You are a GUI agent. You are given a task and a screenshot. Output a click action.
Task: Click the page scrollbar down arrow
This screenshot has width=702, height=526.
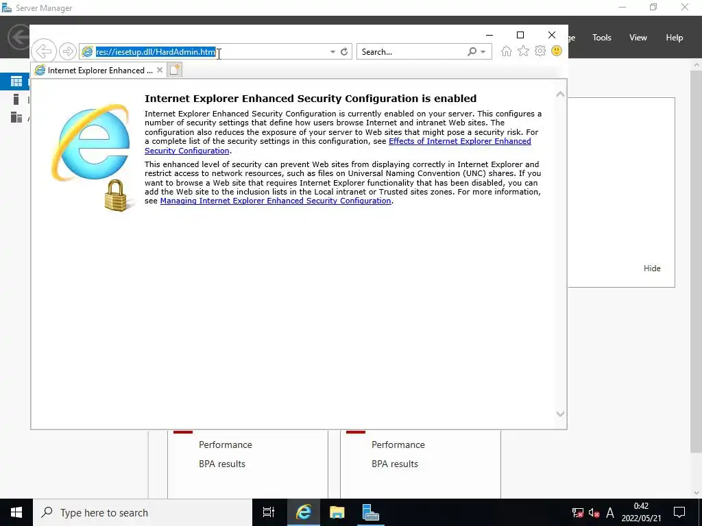pyautogui.click(x=560, y=414)
